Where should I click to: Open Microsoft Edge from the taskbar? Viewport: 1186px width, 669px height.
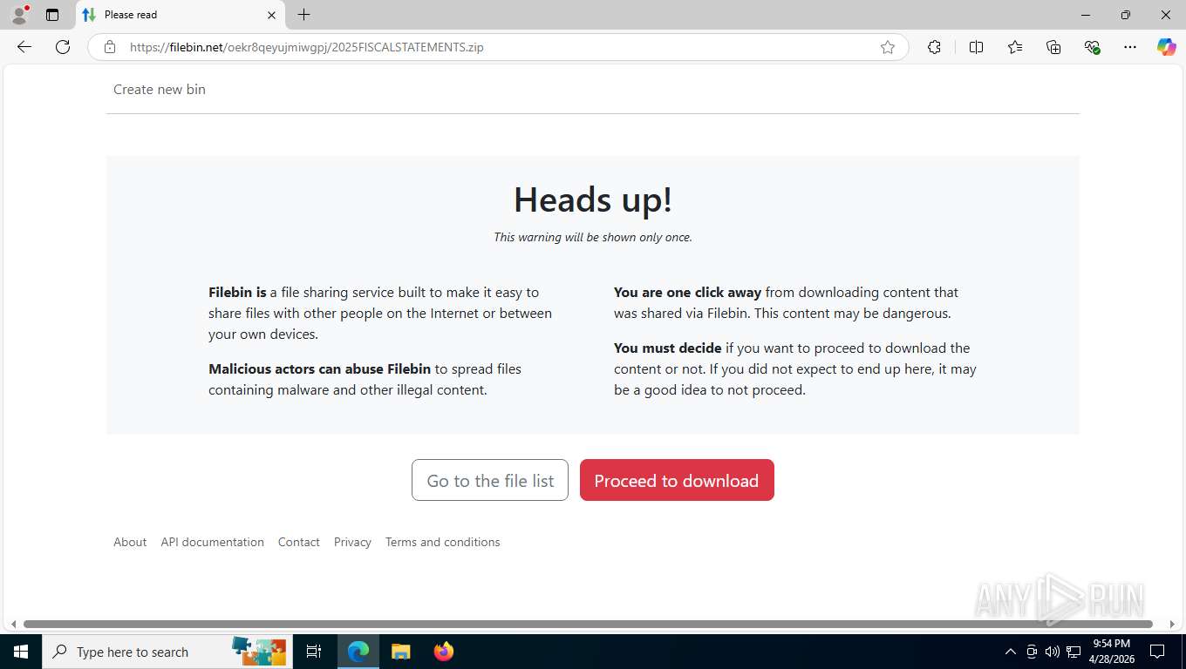pyautogui.click(x=358, y=652)
